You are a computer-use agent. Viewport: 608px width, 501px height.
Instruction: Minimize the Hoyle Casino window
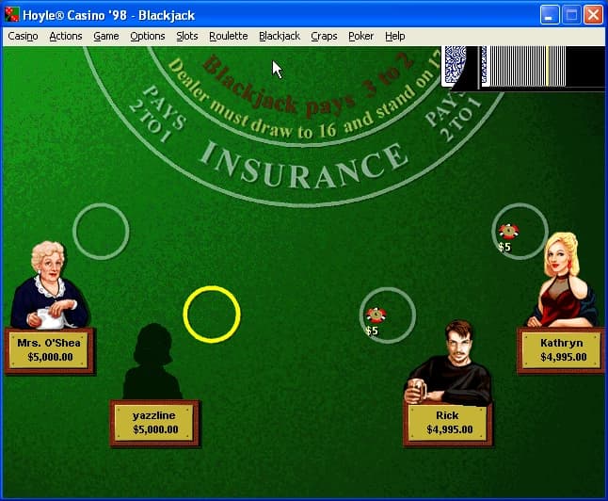click(550, 15)
